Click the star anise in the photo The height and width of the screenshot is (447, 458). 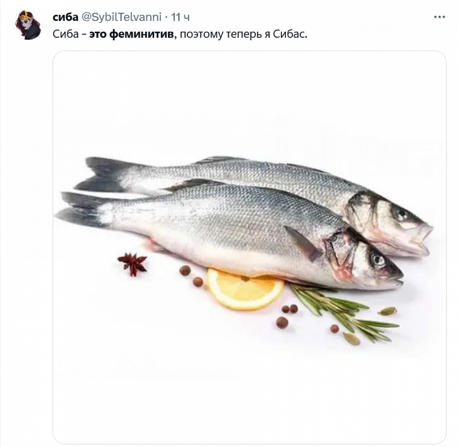click(x=133, y=263)
